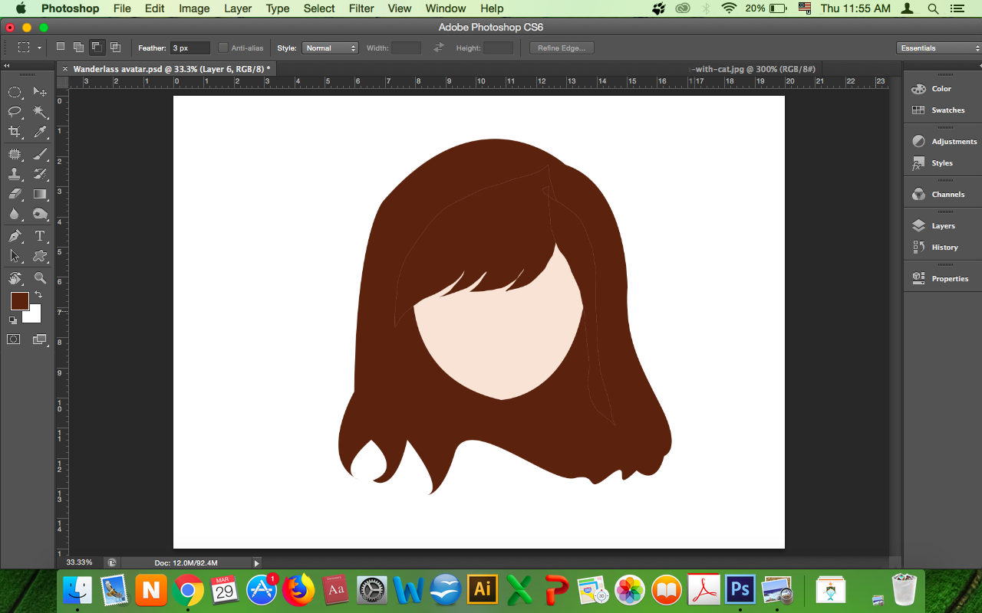Image resolution: width=982 pixels, height=613 pixels.
Task: Select the Eraser tool
Action: pos(15,194)
